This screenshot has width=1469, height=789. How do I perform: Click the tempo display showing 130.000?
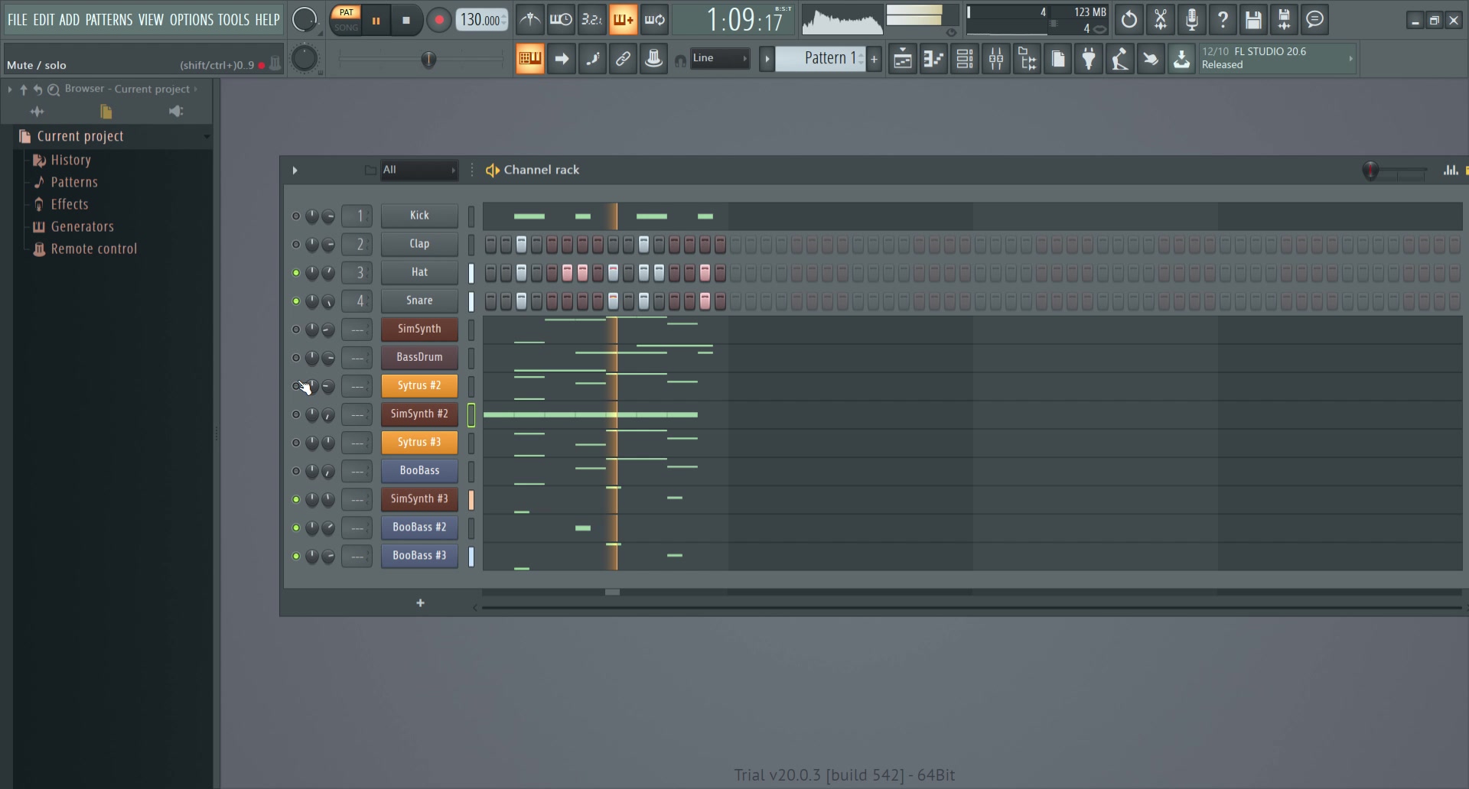480,20
